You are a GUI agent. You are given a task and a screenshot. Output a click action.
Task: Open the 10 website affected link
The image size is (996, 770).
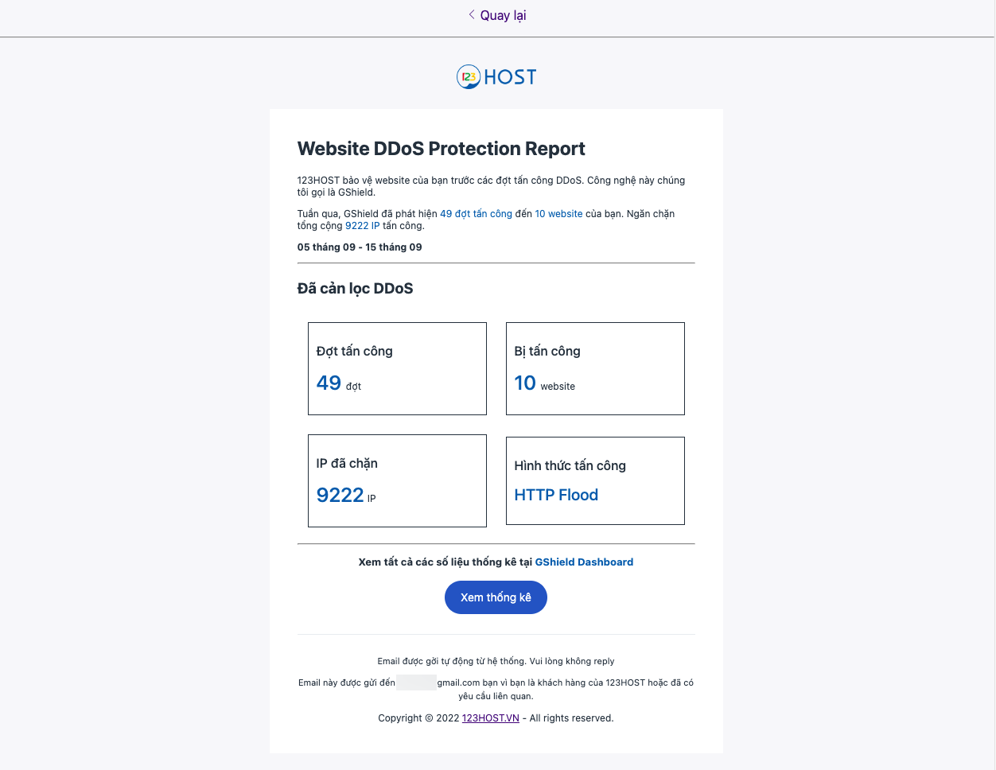click(x=559, y=213)
